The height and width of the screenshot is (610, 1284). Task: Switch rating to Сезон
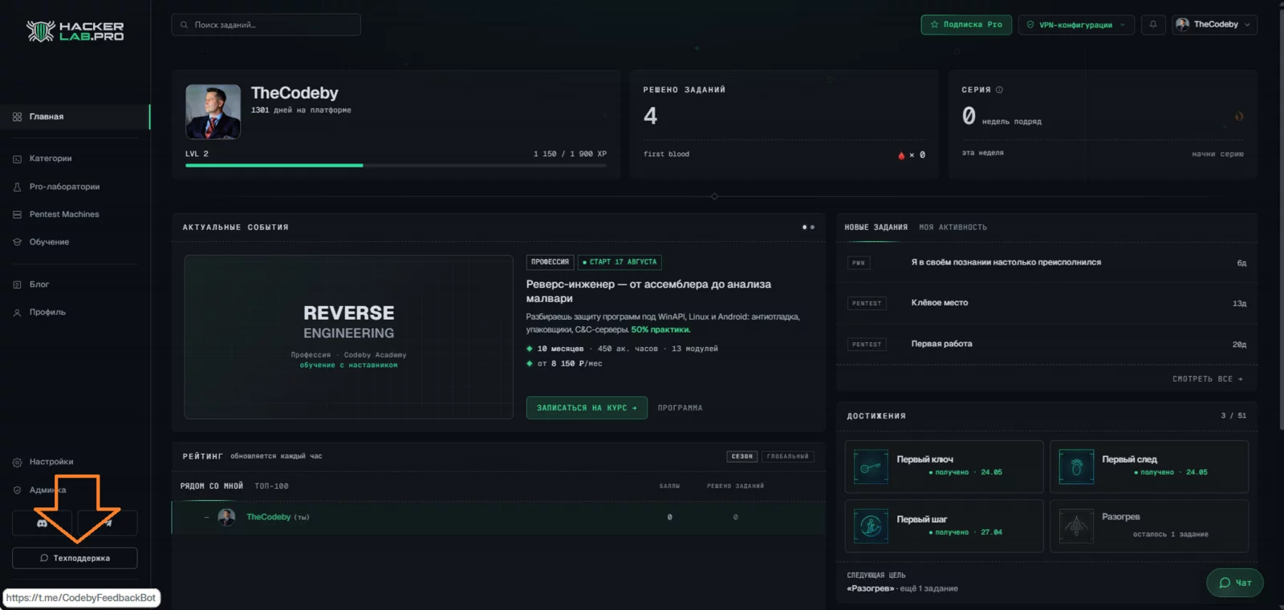coord(742,456)
